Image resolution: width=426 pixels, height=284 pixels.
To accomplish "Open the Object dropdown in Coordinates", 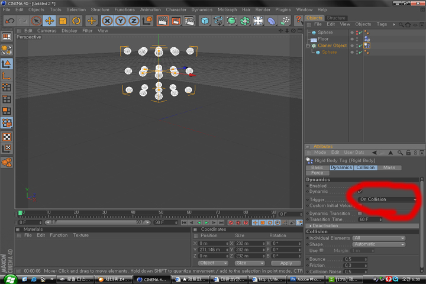I will click(x=213, y=263).
